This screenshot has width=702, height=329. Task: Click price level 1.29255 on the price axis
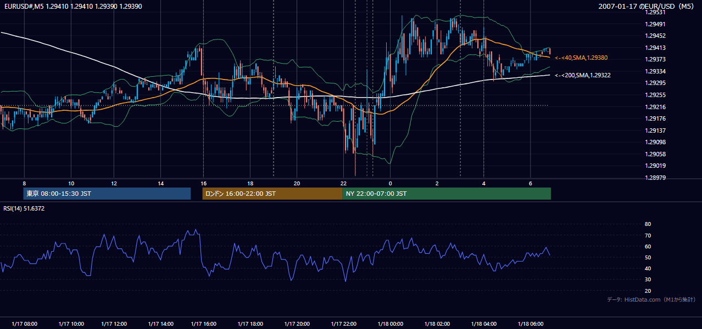click(x=655, y=95)
